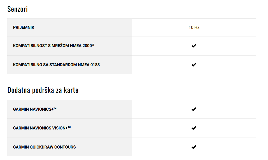This screenshot has width=268, height=160.
Task: Click the trademark symbol after NAVIONICS+
Action: (55, 108)
